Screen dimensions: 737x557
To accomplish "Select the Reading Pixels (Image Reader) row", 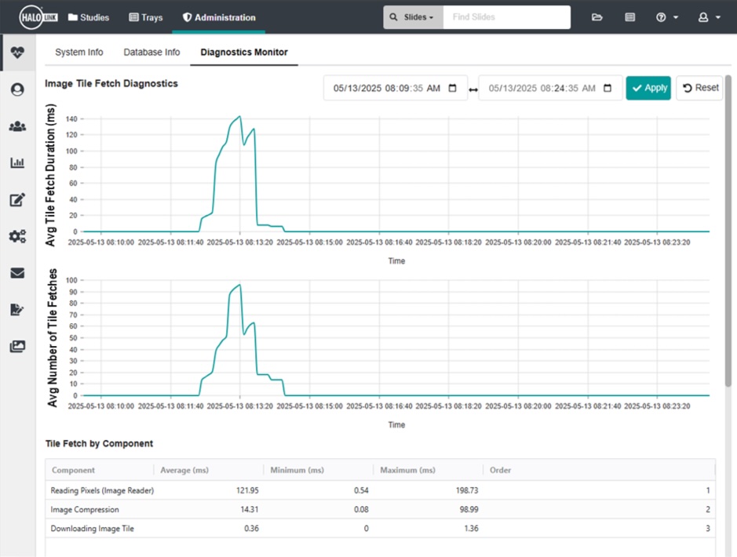I will (380, 490).
